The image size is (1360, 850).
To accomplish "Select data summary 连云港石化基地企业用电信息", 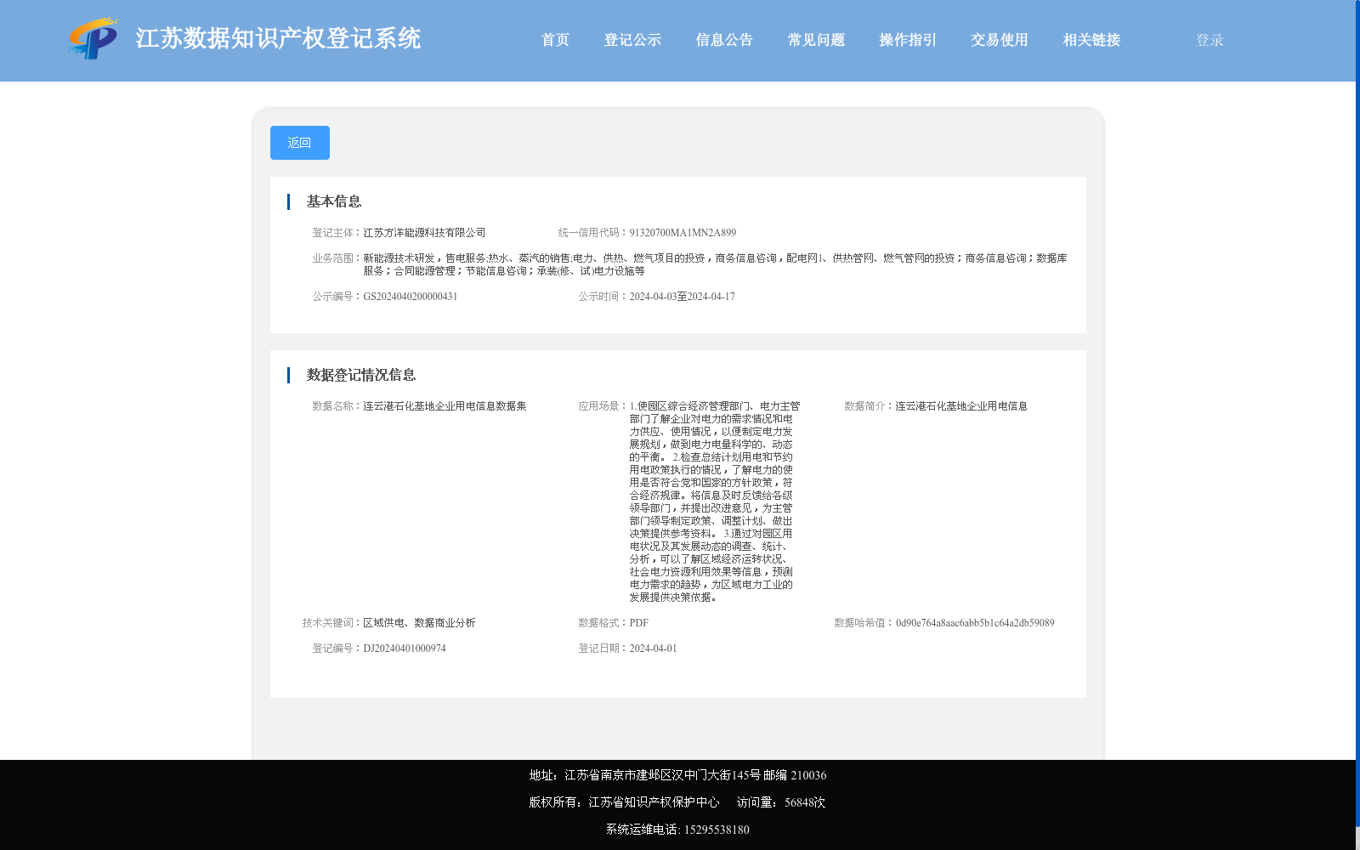I will pos(961,406).
